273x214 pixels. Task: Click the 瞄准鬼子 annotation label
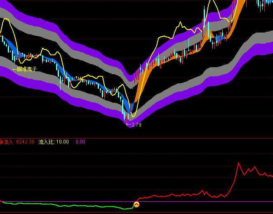coord(25,69)
